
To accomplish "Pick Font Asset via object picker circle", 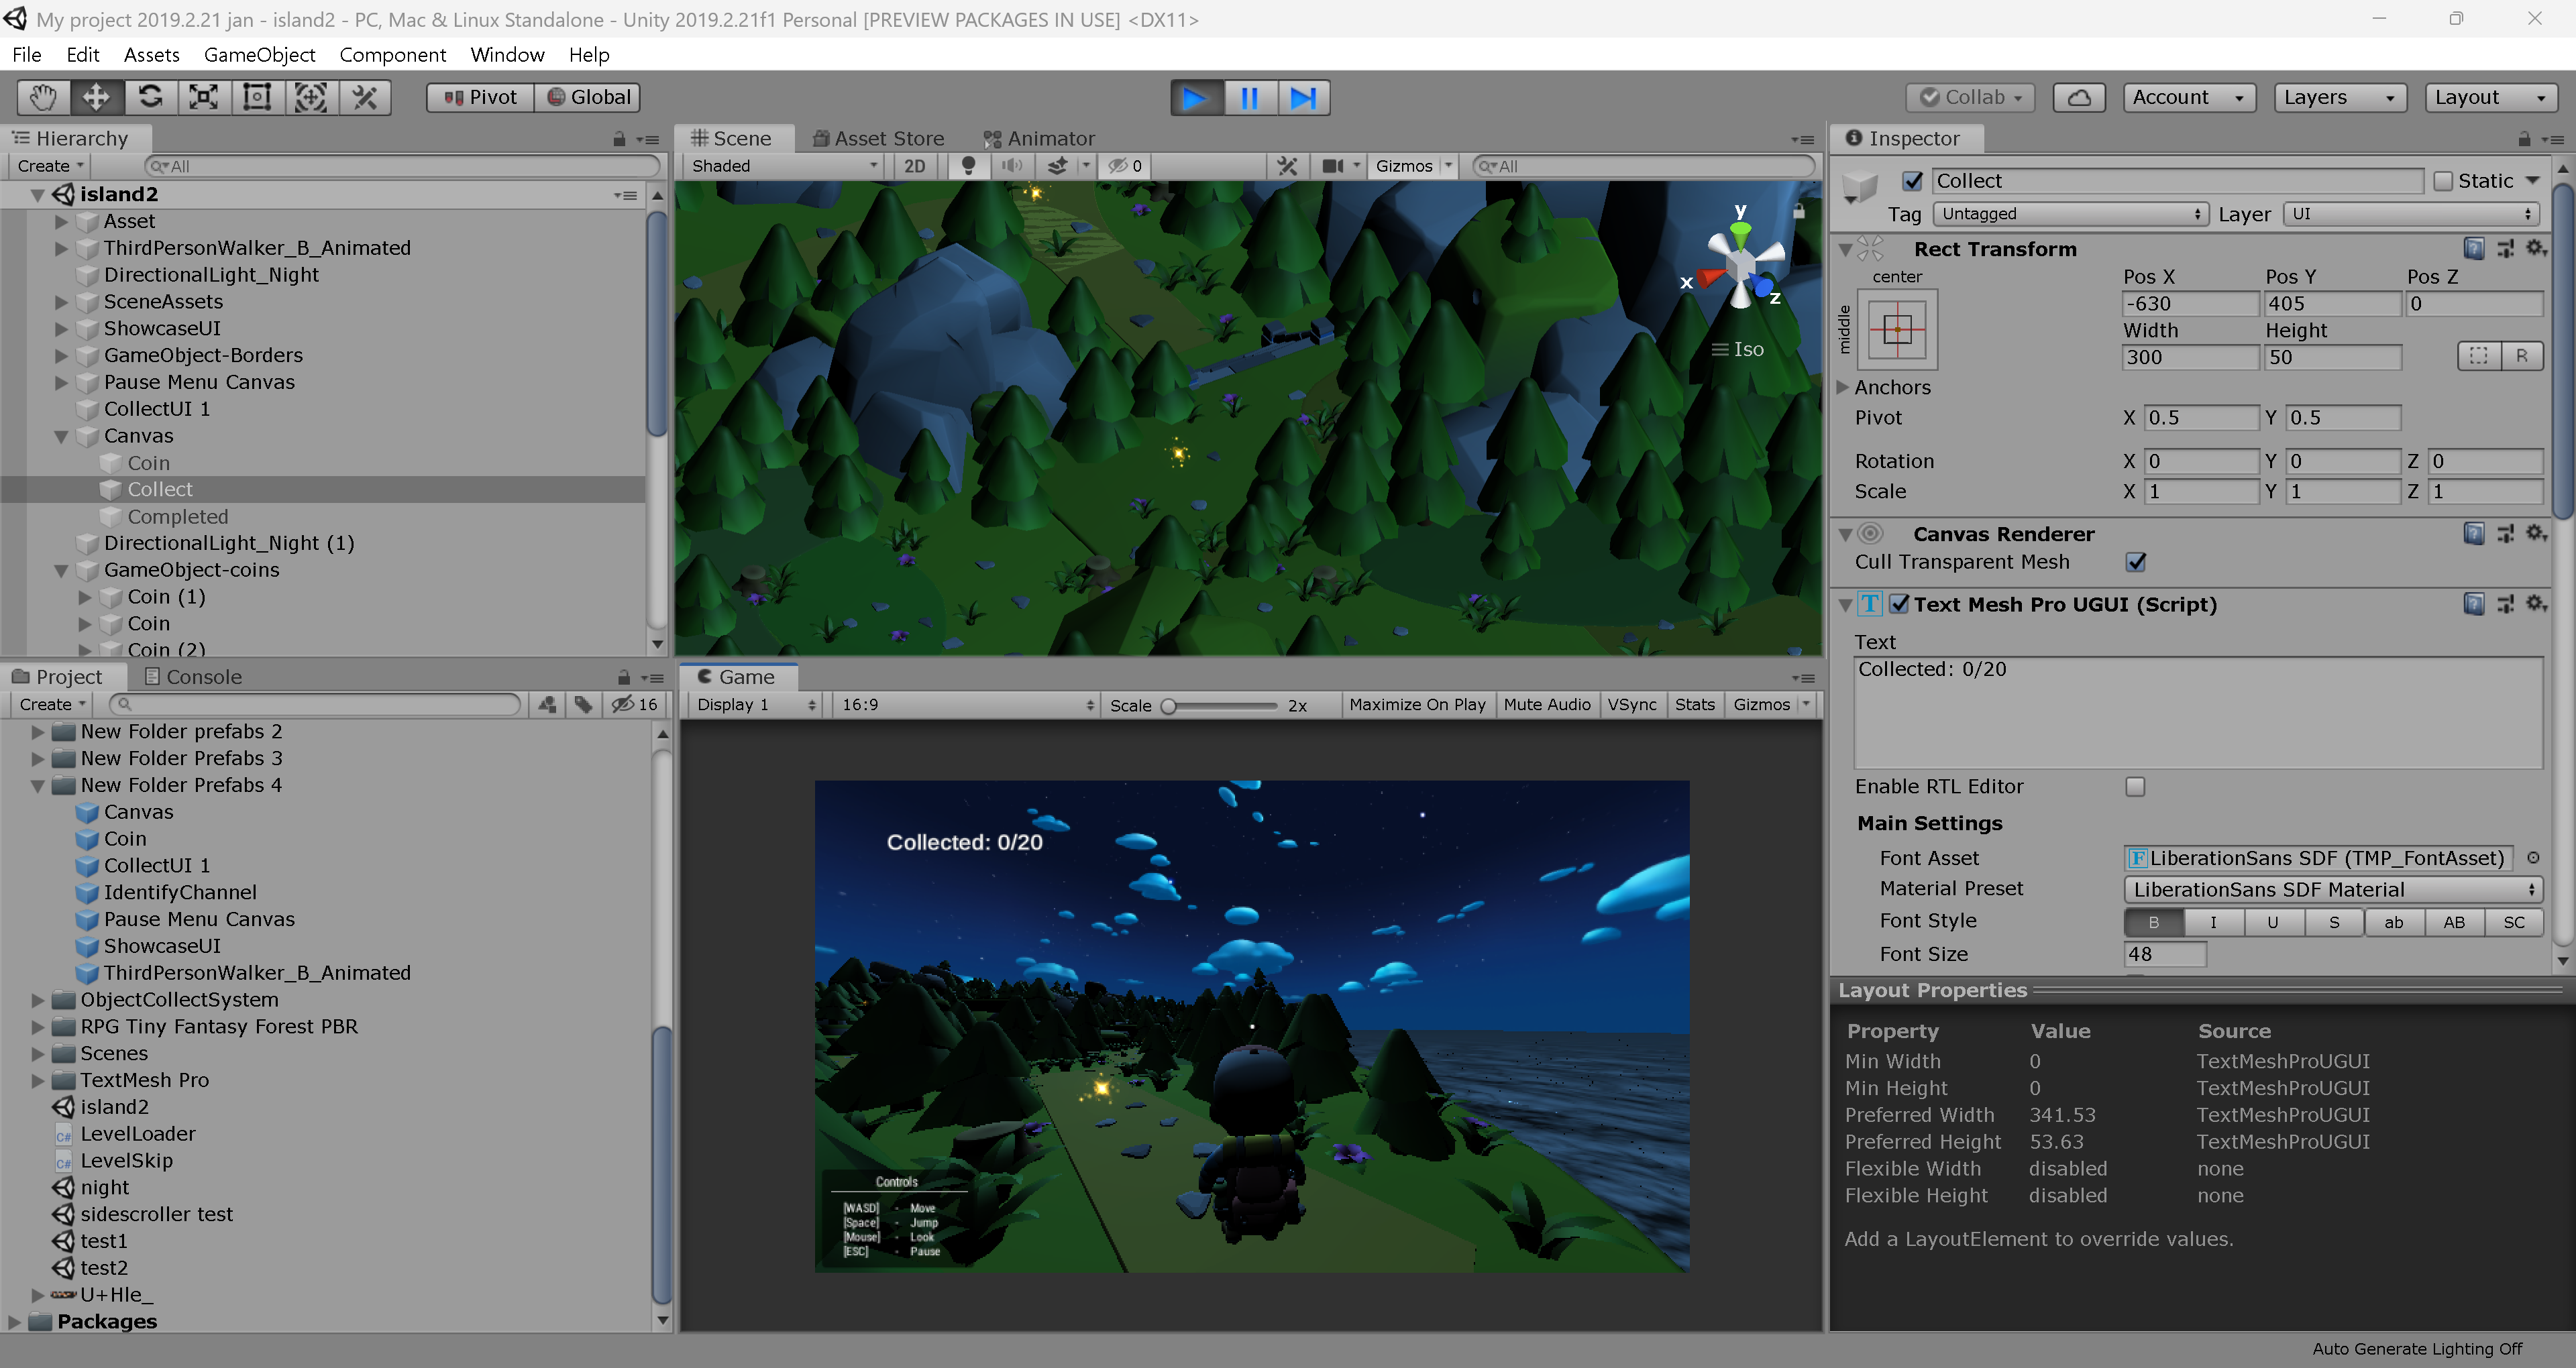I will [2533, 858].
